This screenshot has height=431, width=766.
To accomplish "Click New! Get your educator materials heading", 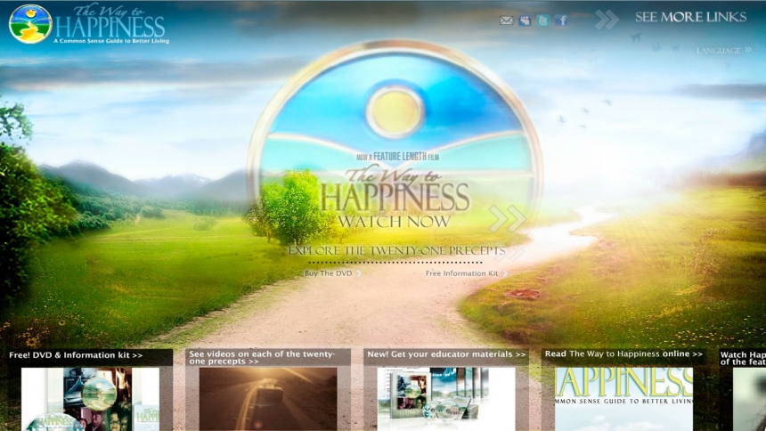I will click(446, 354).
